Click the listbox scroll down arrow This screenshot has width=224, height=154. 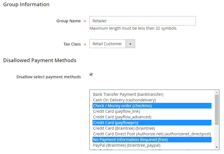pyautogui.click(x=217, y=147)
